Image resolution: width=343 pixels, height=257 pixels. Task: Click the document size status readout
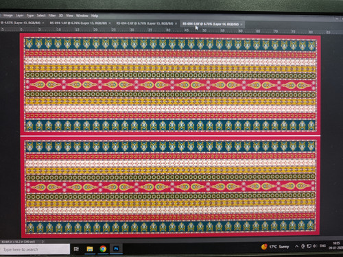pos(19,241)
